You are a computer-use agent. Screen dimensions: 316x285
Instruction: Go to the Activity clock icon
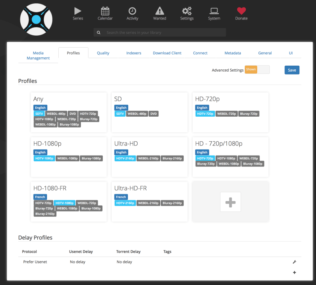[x=132, y=11]
